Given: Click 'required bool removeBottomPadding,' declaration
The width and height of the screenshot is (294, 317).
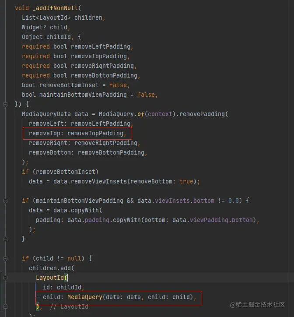Looking at the screenshot, I should pos(81,76).
